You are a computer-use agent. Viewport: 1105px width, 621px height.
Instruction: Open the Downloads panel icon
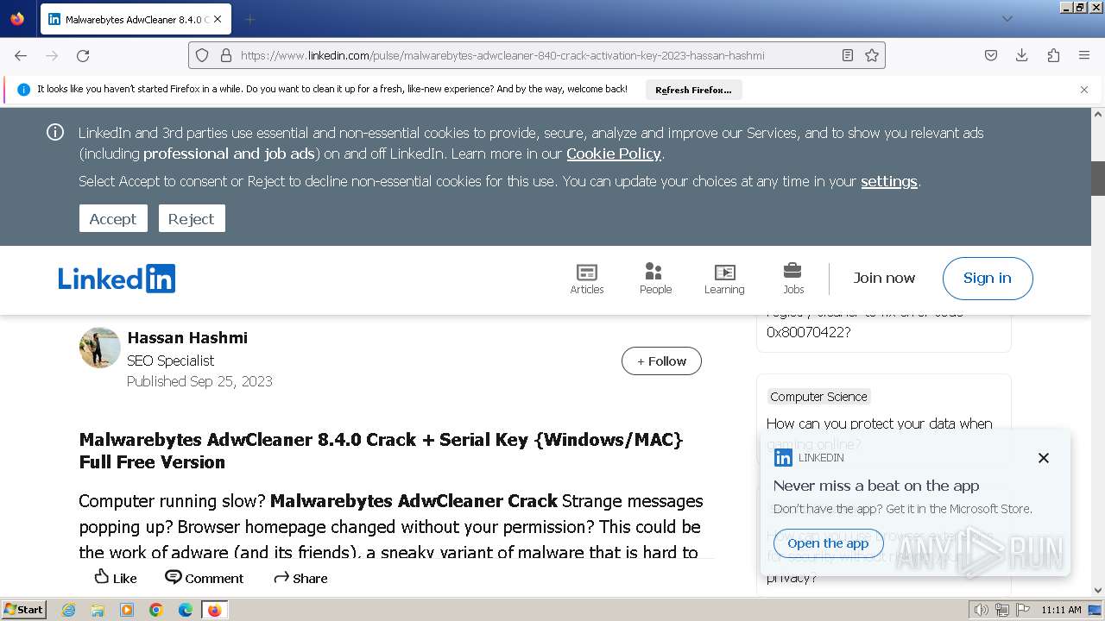[1022, 55]
